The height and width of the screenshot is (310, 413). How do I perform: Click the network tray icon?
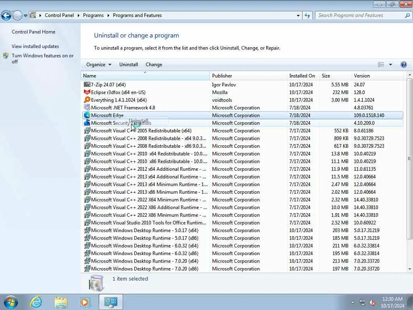point(363,303)
